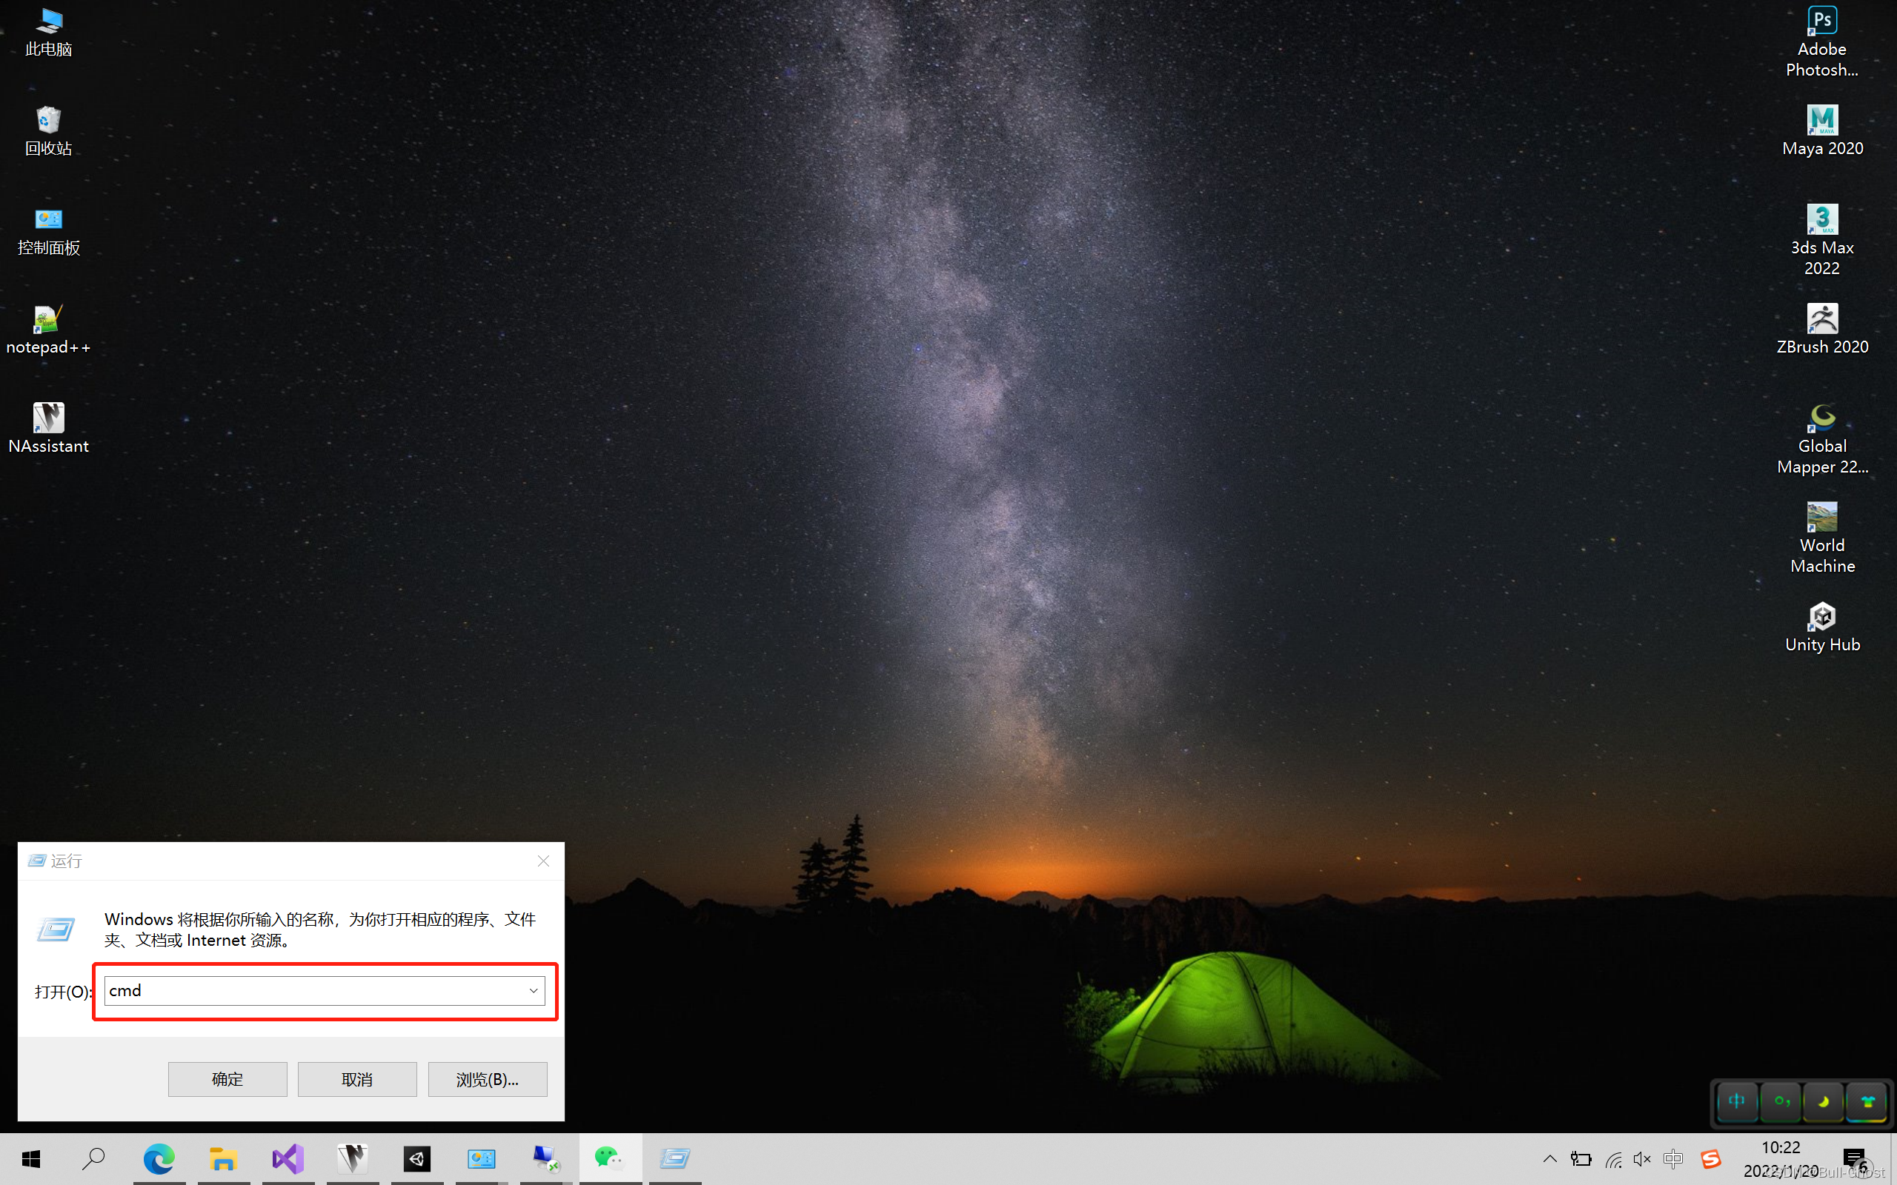Click into the cmd text input field
Screen dimensions: 1897x1185
pos(313,991)
